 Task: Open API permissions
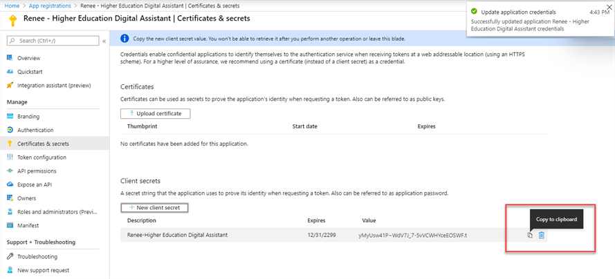pyautogui.click(x=37, y=171)
